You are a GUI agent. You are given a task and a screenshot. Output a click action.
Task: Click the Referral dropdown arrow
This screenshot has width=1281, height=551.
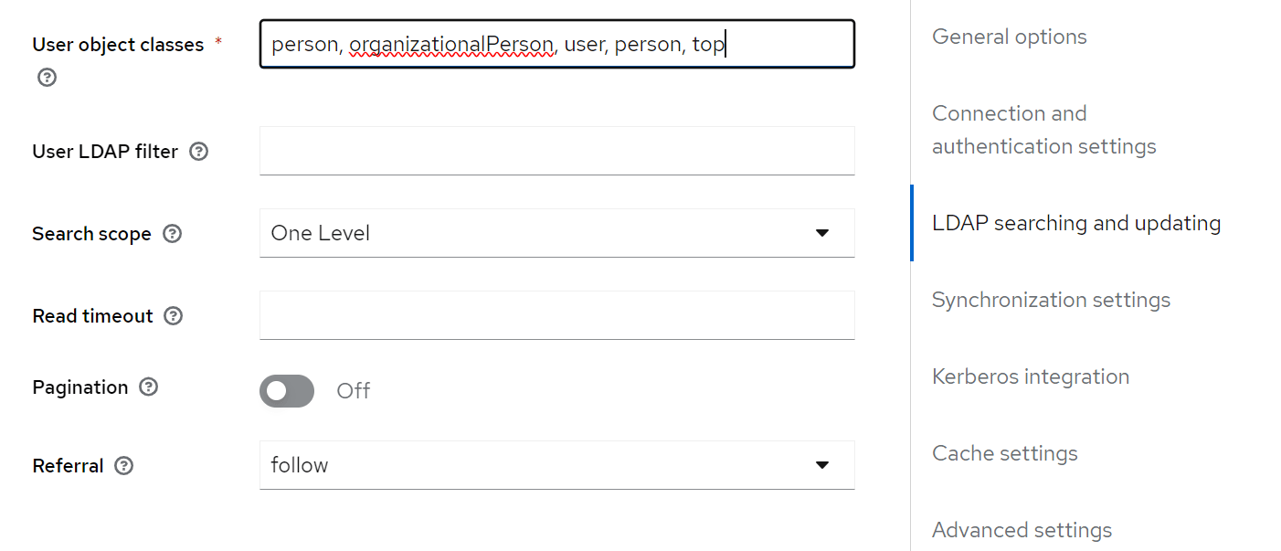coord(821,465)
